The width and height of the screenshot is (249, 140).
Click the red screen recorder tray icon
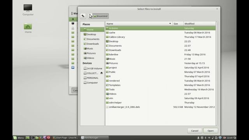(x=224, y=138)
